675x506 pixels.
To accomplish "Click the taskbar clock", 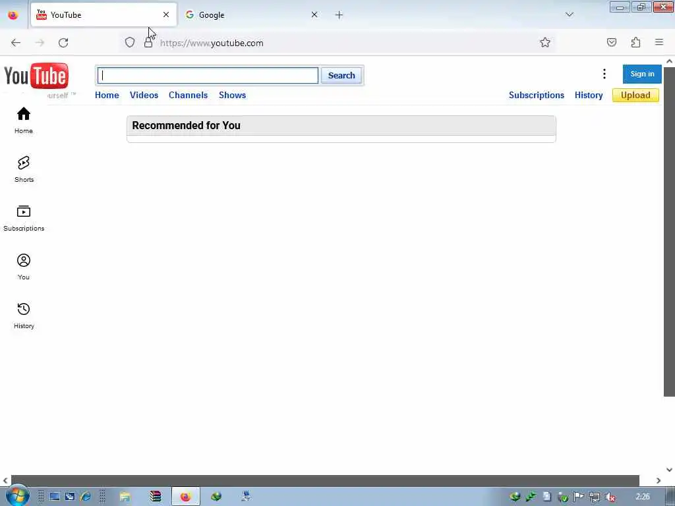I will pos(642,497).
